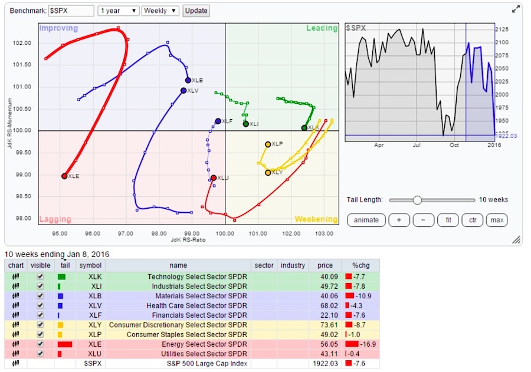Sort table by symbol column

pos(90,265)
